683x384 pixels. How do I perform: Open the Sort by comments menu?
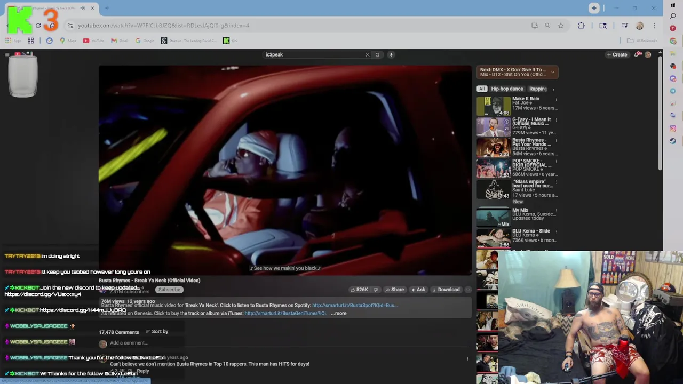[157, 332]
